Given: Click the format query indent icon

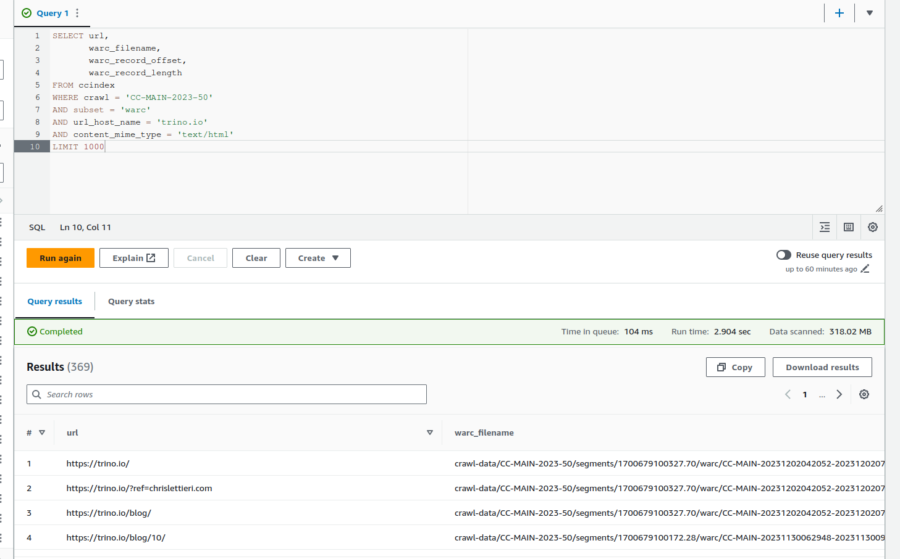Looking at the screenshot, I should click(825, 227).
